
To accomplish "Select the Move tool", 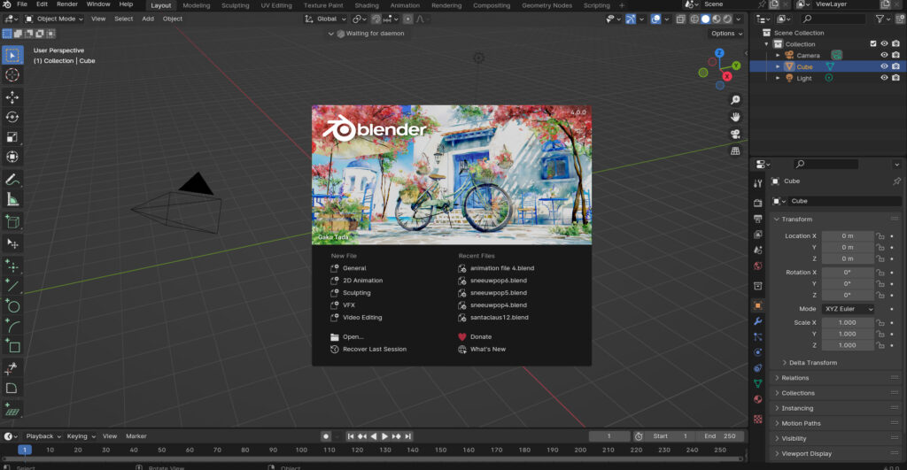I will coord(12,96).
